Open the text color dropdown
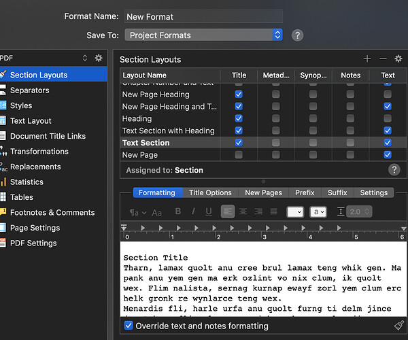Screen dimensions: 408x340 coord(295,211)
